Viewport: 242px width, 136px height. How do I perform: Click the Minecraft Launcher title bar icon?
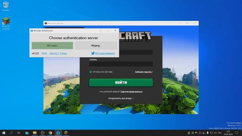coord(46,23)
